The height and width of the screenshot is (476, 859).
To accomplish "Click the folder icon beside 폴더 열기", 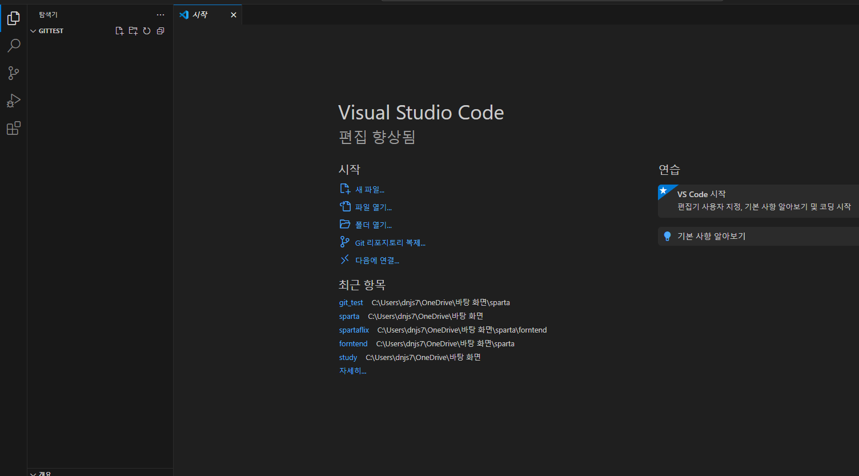I will coord(345,225).
